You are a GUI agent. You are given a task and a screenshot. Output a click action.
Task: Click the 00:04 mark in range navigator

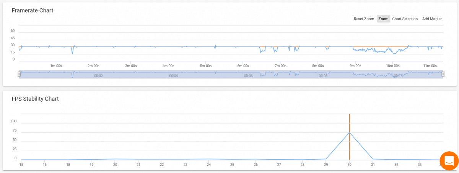point(173,76)
